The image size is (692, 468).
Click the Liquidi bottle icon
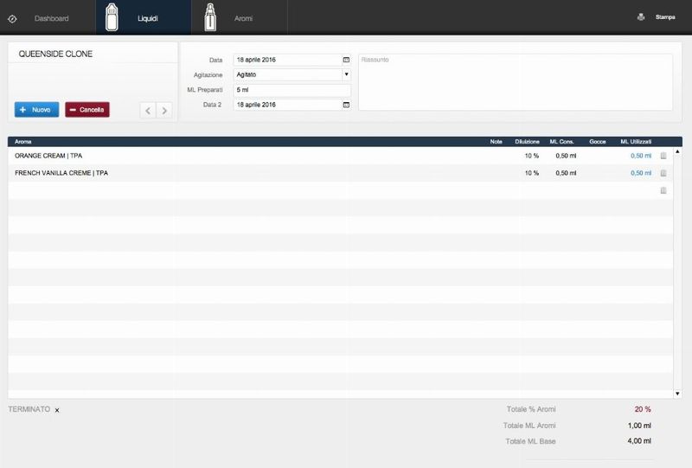point(112,17)
